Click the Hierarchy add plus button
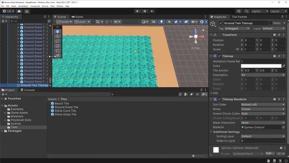The width and height of the screenshot is (289, 163). [3, 21]
